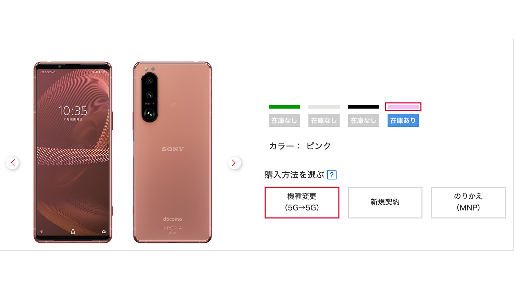Click the ZEISS triple camera module
Viewport: 514px width, 289px height.
[x=150, y=97]
